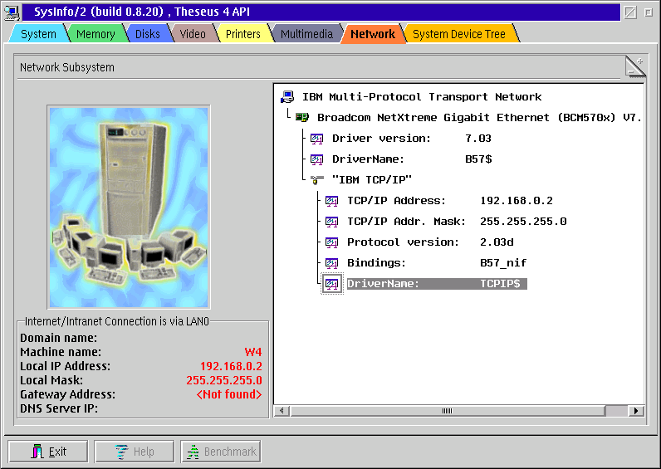Click the Local IP Address value 192.168.0.2
This screenshot has width=661, height=469.
pos(231,366)
